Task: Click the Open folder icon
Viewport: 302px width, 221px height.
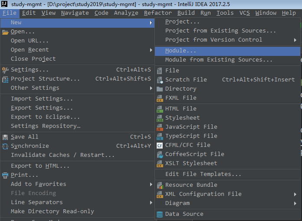Action: (x=5, y=32)
